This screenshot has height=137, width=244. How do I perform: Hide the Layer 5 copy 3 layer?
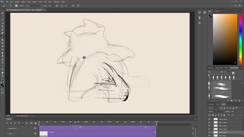(x=209, y=126)
